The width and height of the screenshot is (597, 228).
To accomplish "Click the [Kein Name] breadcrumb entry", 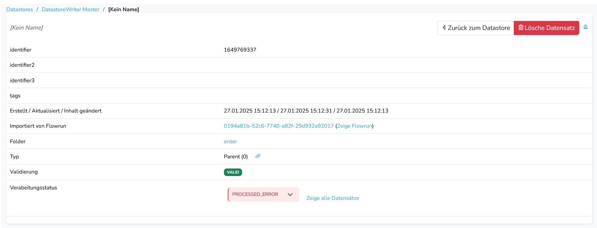I will tap(123, 9).
